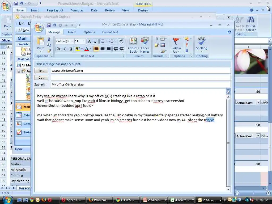272x204 pixels.
Task: Click the Cut scissors icon
Action: click(x=49, y=39)
